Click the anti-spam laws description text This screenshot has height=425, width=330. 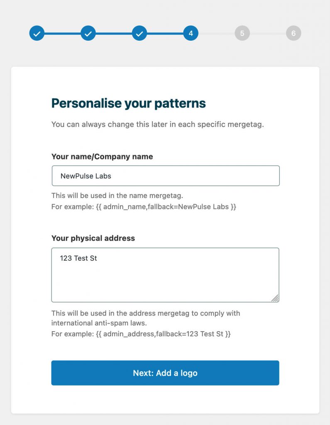coord(145,318)
